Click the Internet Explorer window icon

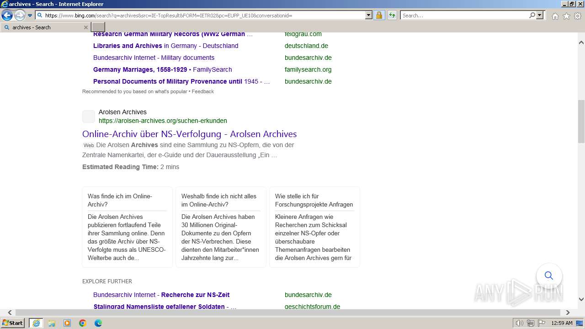pyautogui.click(x=5, y=4)
